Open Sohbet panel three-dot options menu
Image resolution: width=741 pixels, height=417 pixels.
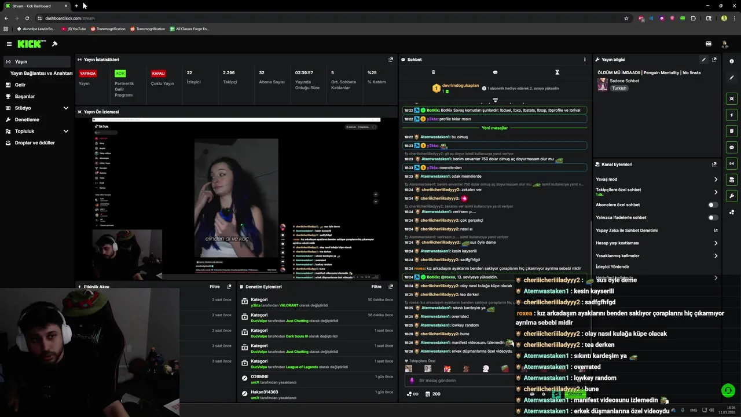(x=585, y=60)
